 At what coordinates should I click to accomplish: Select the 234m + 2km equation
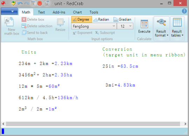tap(45, 63)
